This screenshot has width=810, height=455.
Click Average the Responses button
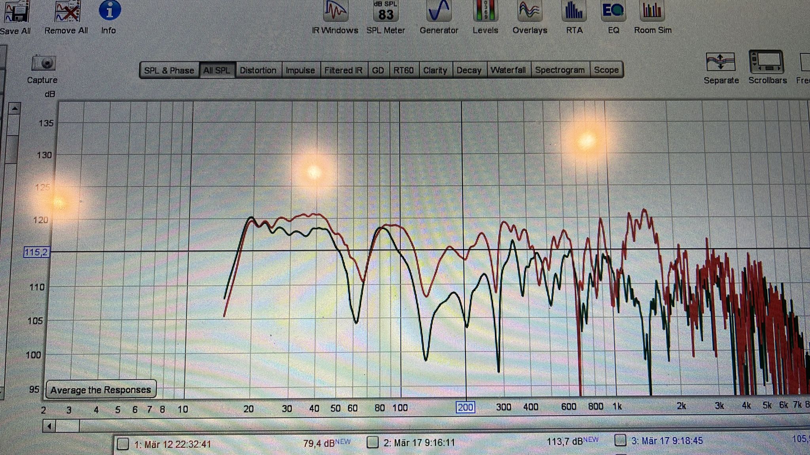[x=101, y=390]
